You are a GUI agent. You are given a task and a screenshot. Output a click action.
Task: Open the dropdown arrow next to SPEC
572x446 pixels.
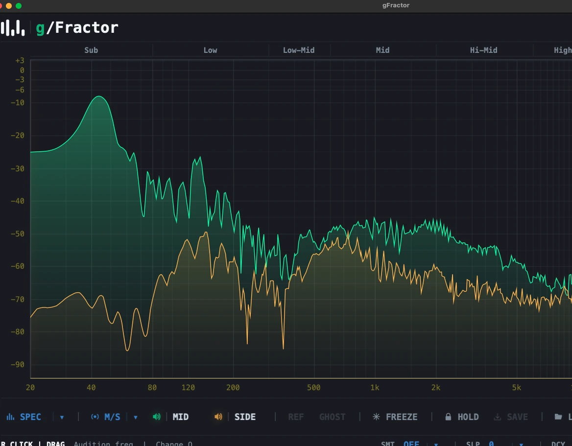[62, 417]
